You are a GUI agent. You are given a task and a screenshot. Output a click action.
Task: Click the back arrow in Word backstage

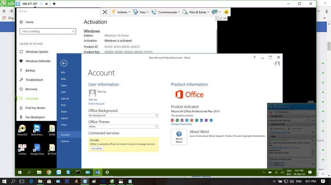pyautogui.click(x=64, y=63)
